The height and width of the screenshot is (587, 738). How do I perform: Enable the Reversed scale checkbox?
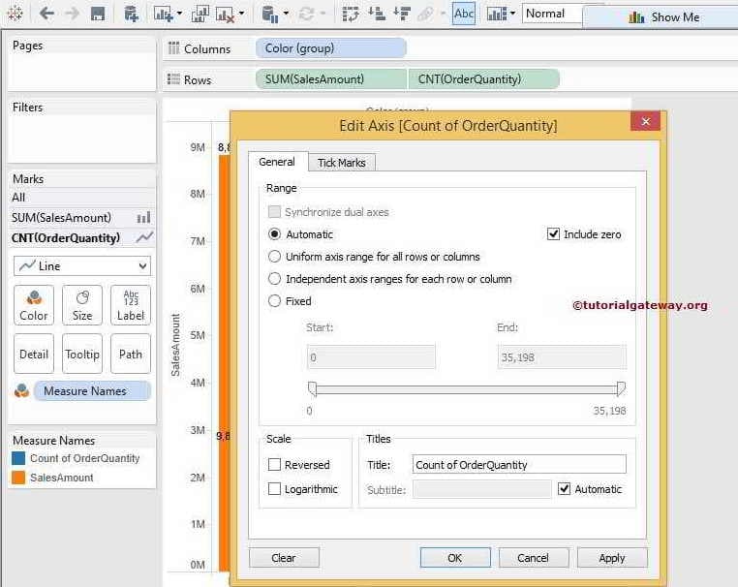[274, 465]
